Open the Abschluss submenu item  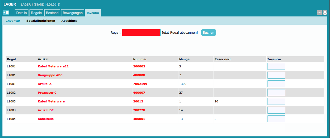tap(69, 21)
